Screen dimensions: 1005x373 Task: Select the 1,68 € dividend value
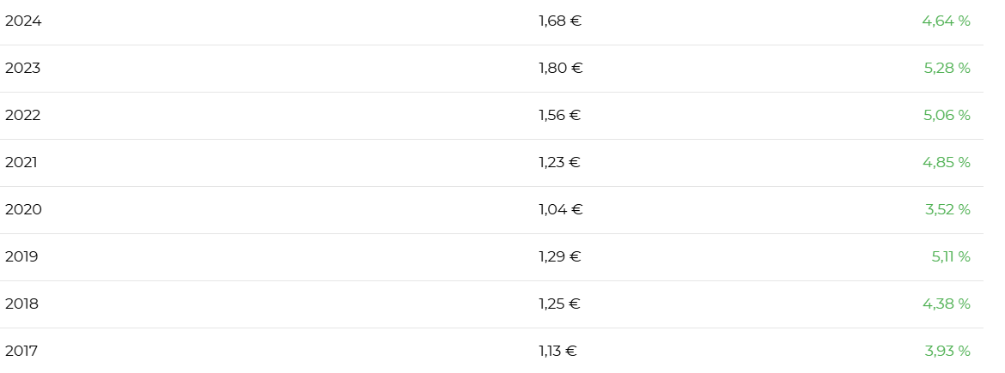point(560,21)
